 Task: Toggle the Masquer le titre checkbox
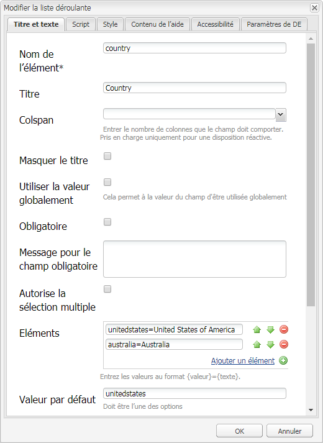[107, 156]
